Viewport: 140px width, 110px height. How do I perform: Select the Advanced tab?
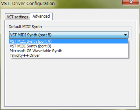(41, 16)
